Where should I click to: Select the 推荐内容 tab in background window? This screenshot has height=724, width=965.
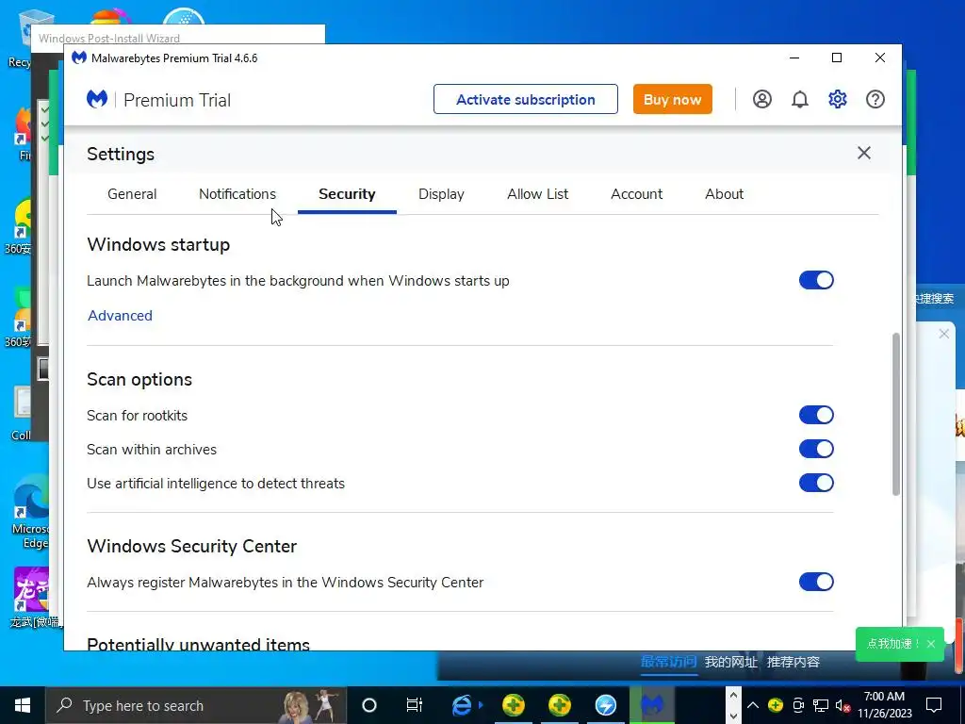pyautogui.click(x=793, y=662)
